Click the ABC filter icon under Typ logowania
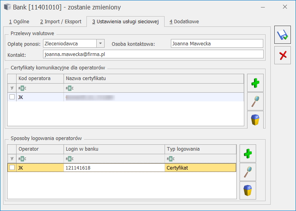 point(170,159)
